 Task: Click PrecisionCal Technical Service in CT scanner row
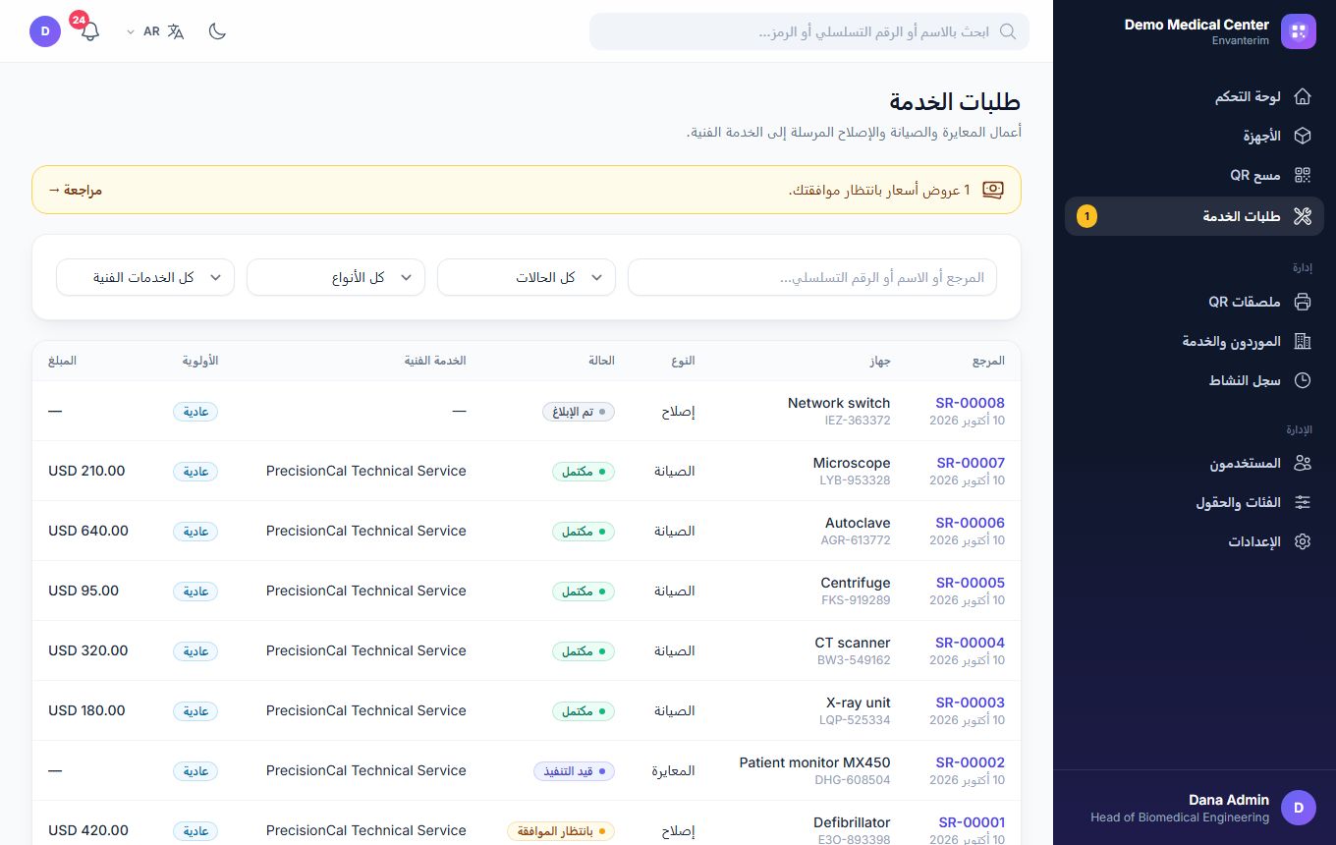pos(366,650)
